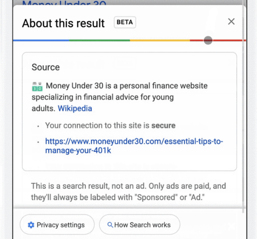Image resolution: width=257 pixels, height=239 pixels.
Task: Click the Money Under 30 favicon icon
Action: coord(37,86)
